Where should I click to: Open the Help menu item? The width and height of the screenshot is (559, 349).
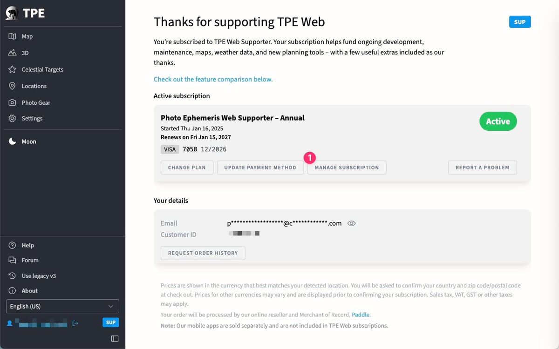(x=28, y=245)
